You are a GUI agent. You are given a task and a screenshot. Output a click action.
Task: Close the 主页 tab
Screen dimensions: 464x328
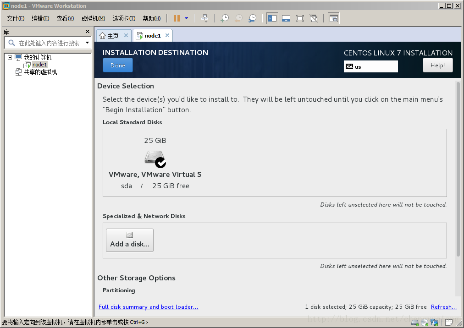tap(126, 35)
